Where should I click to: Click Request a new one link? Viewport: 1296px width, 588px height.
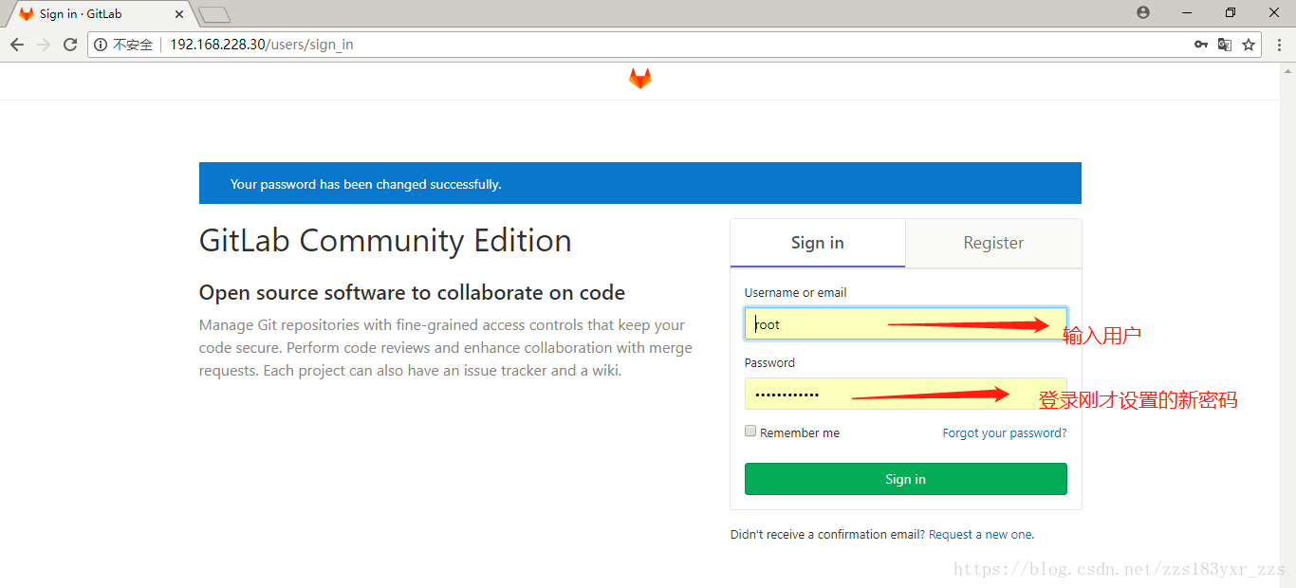click(x=980, y=535)
